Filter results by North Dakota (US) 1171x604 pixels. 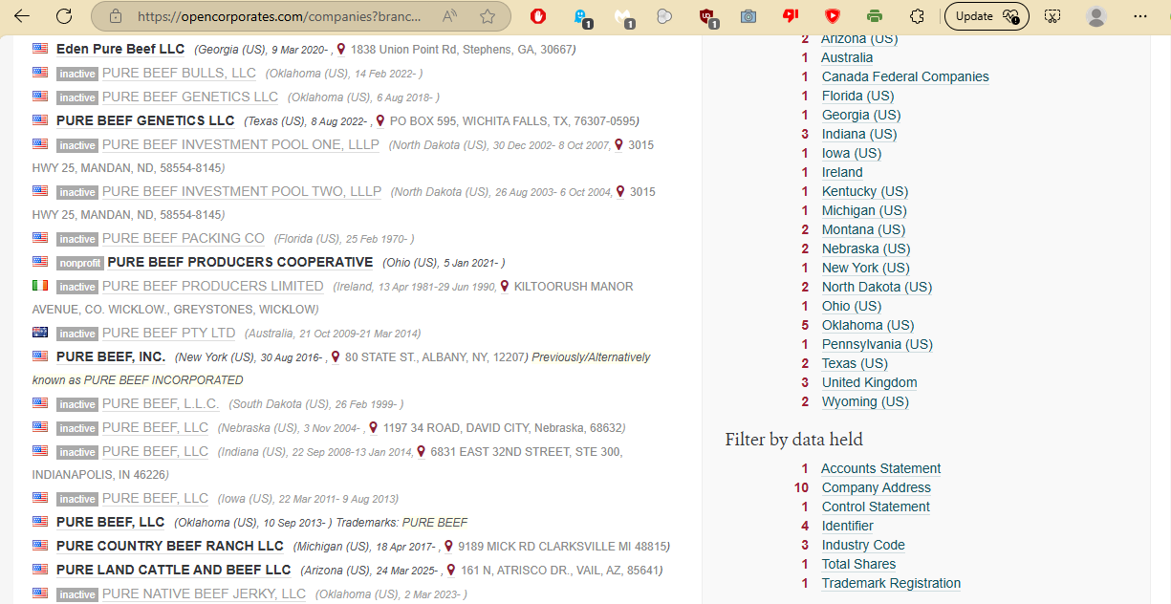[877, 287]
